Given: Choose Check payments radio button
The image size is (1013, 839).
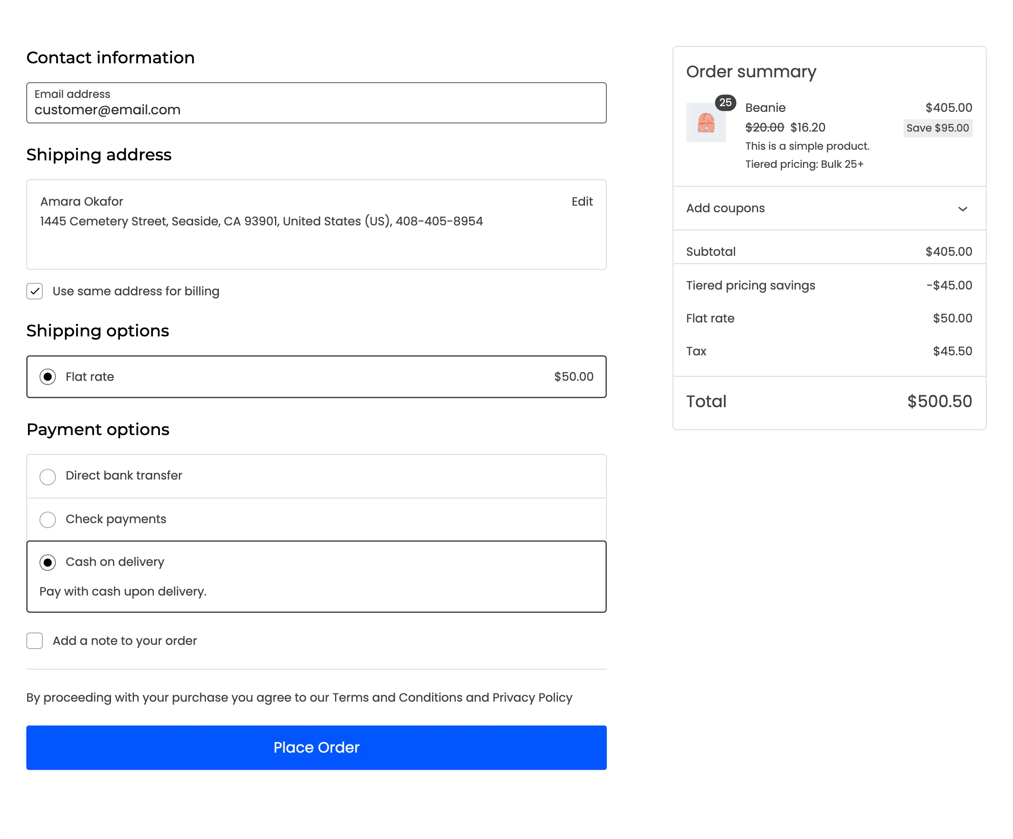Looking at the screenshot, I should [x=48, y=519].
